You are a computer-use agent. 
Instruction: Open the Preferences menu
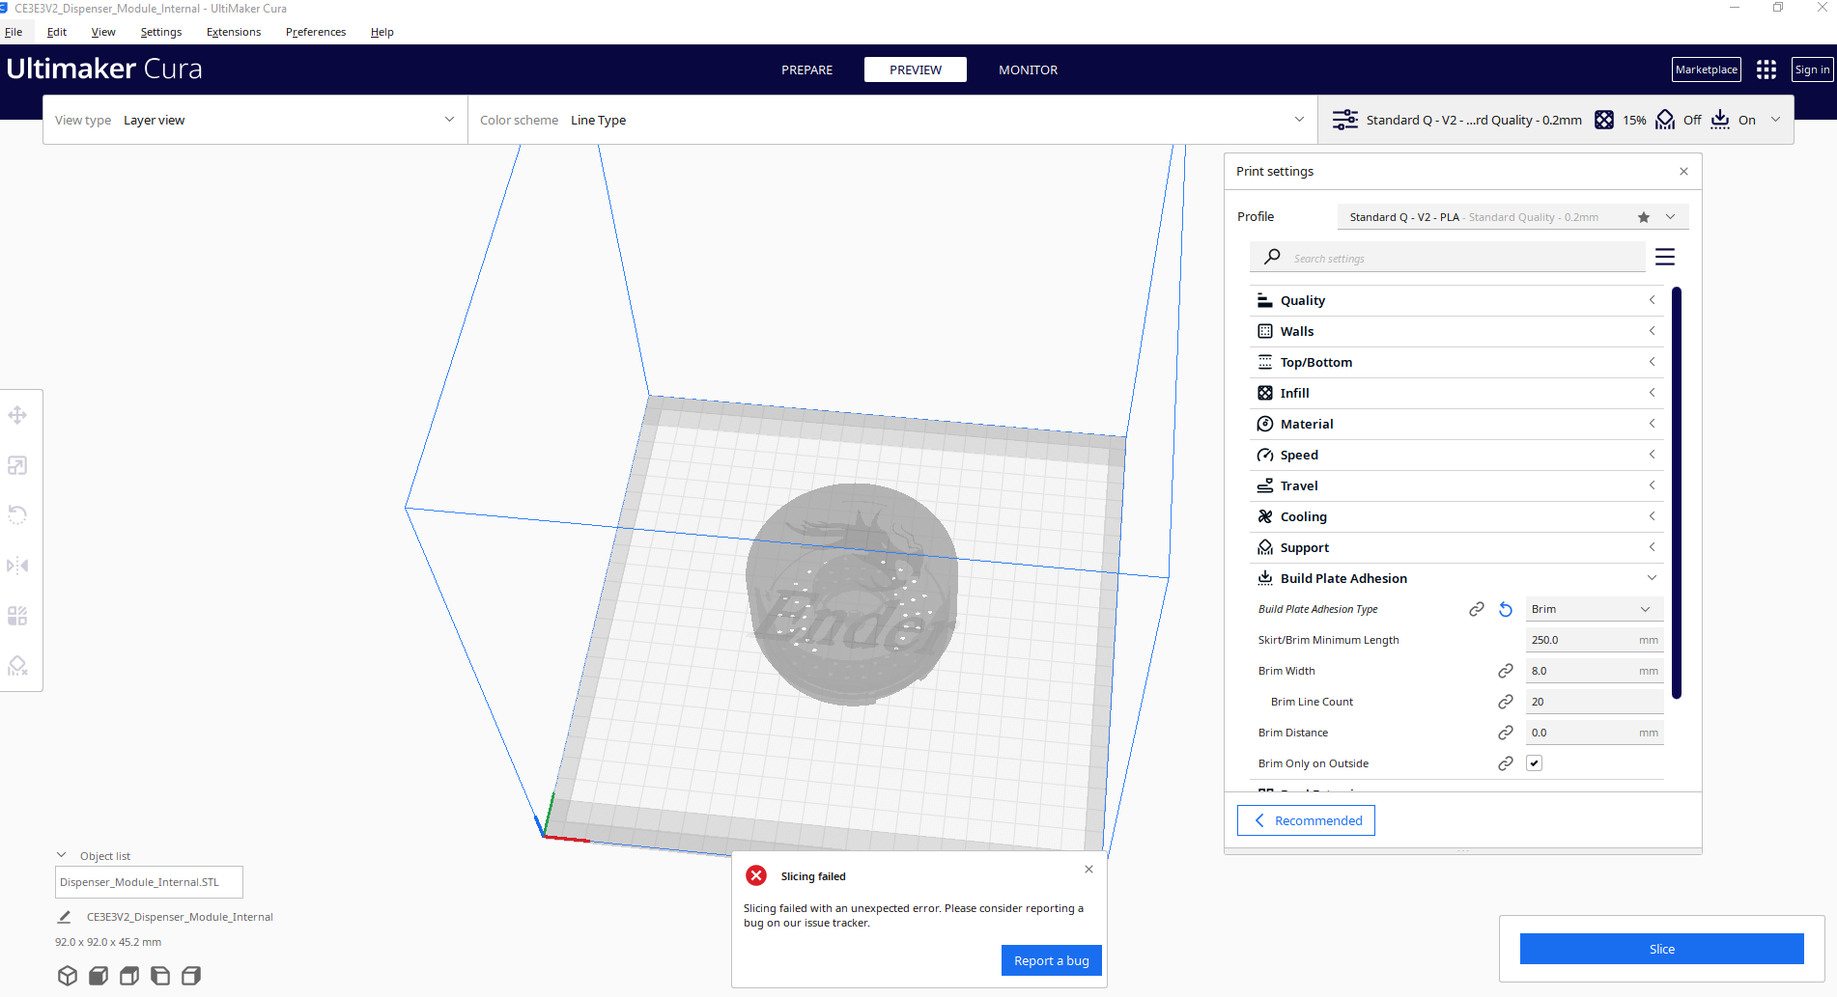pos(315,32)
